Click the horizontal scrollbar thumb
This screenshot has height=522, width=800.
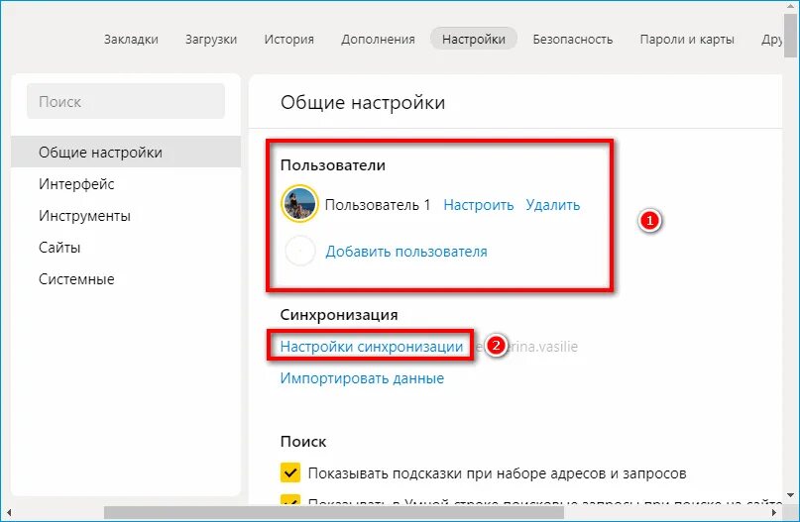334,512
